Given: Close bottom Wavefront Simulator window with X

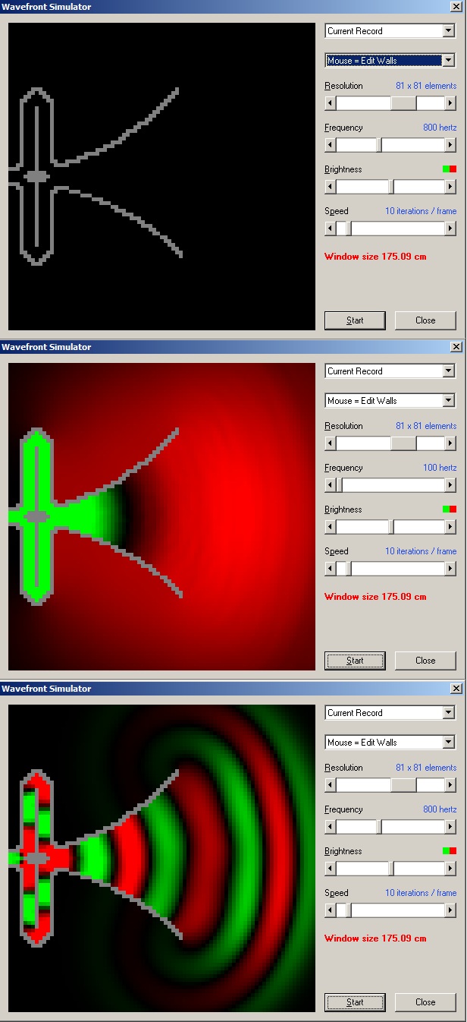Looking at the screenshot, I should (456, 689).
